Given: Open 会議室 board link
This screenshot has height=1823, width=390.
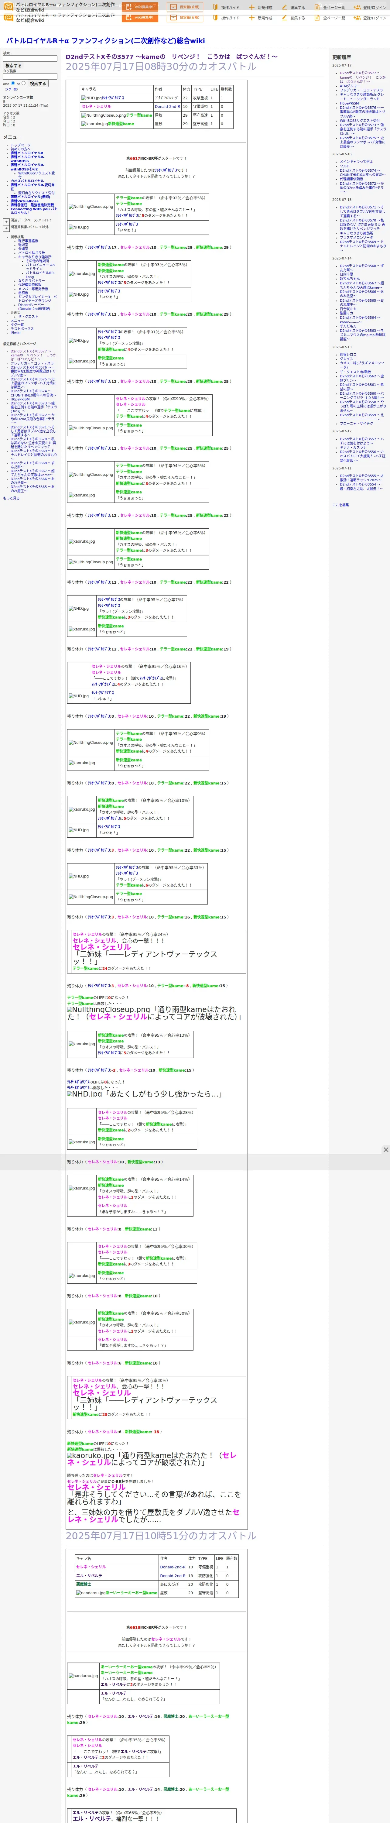Looking at the screenshot, I should [23, 249].
